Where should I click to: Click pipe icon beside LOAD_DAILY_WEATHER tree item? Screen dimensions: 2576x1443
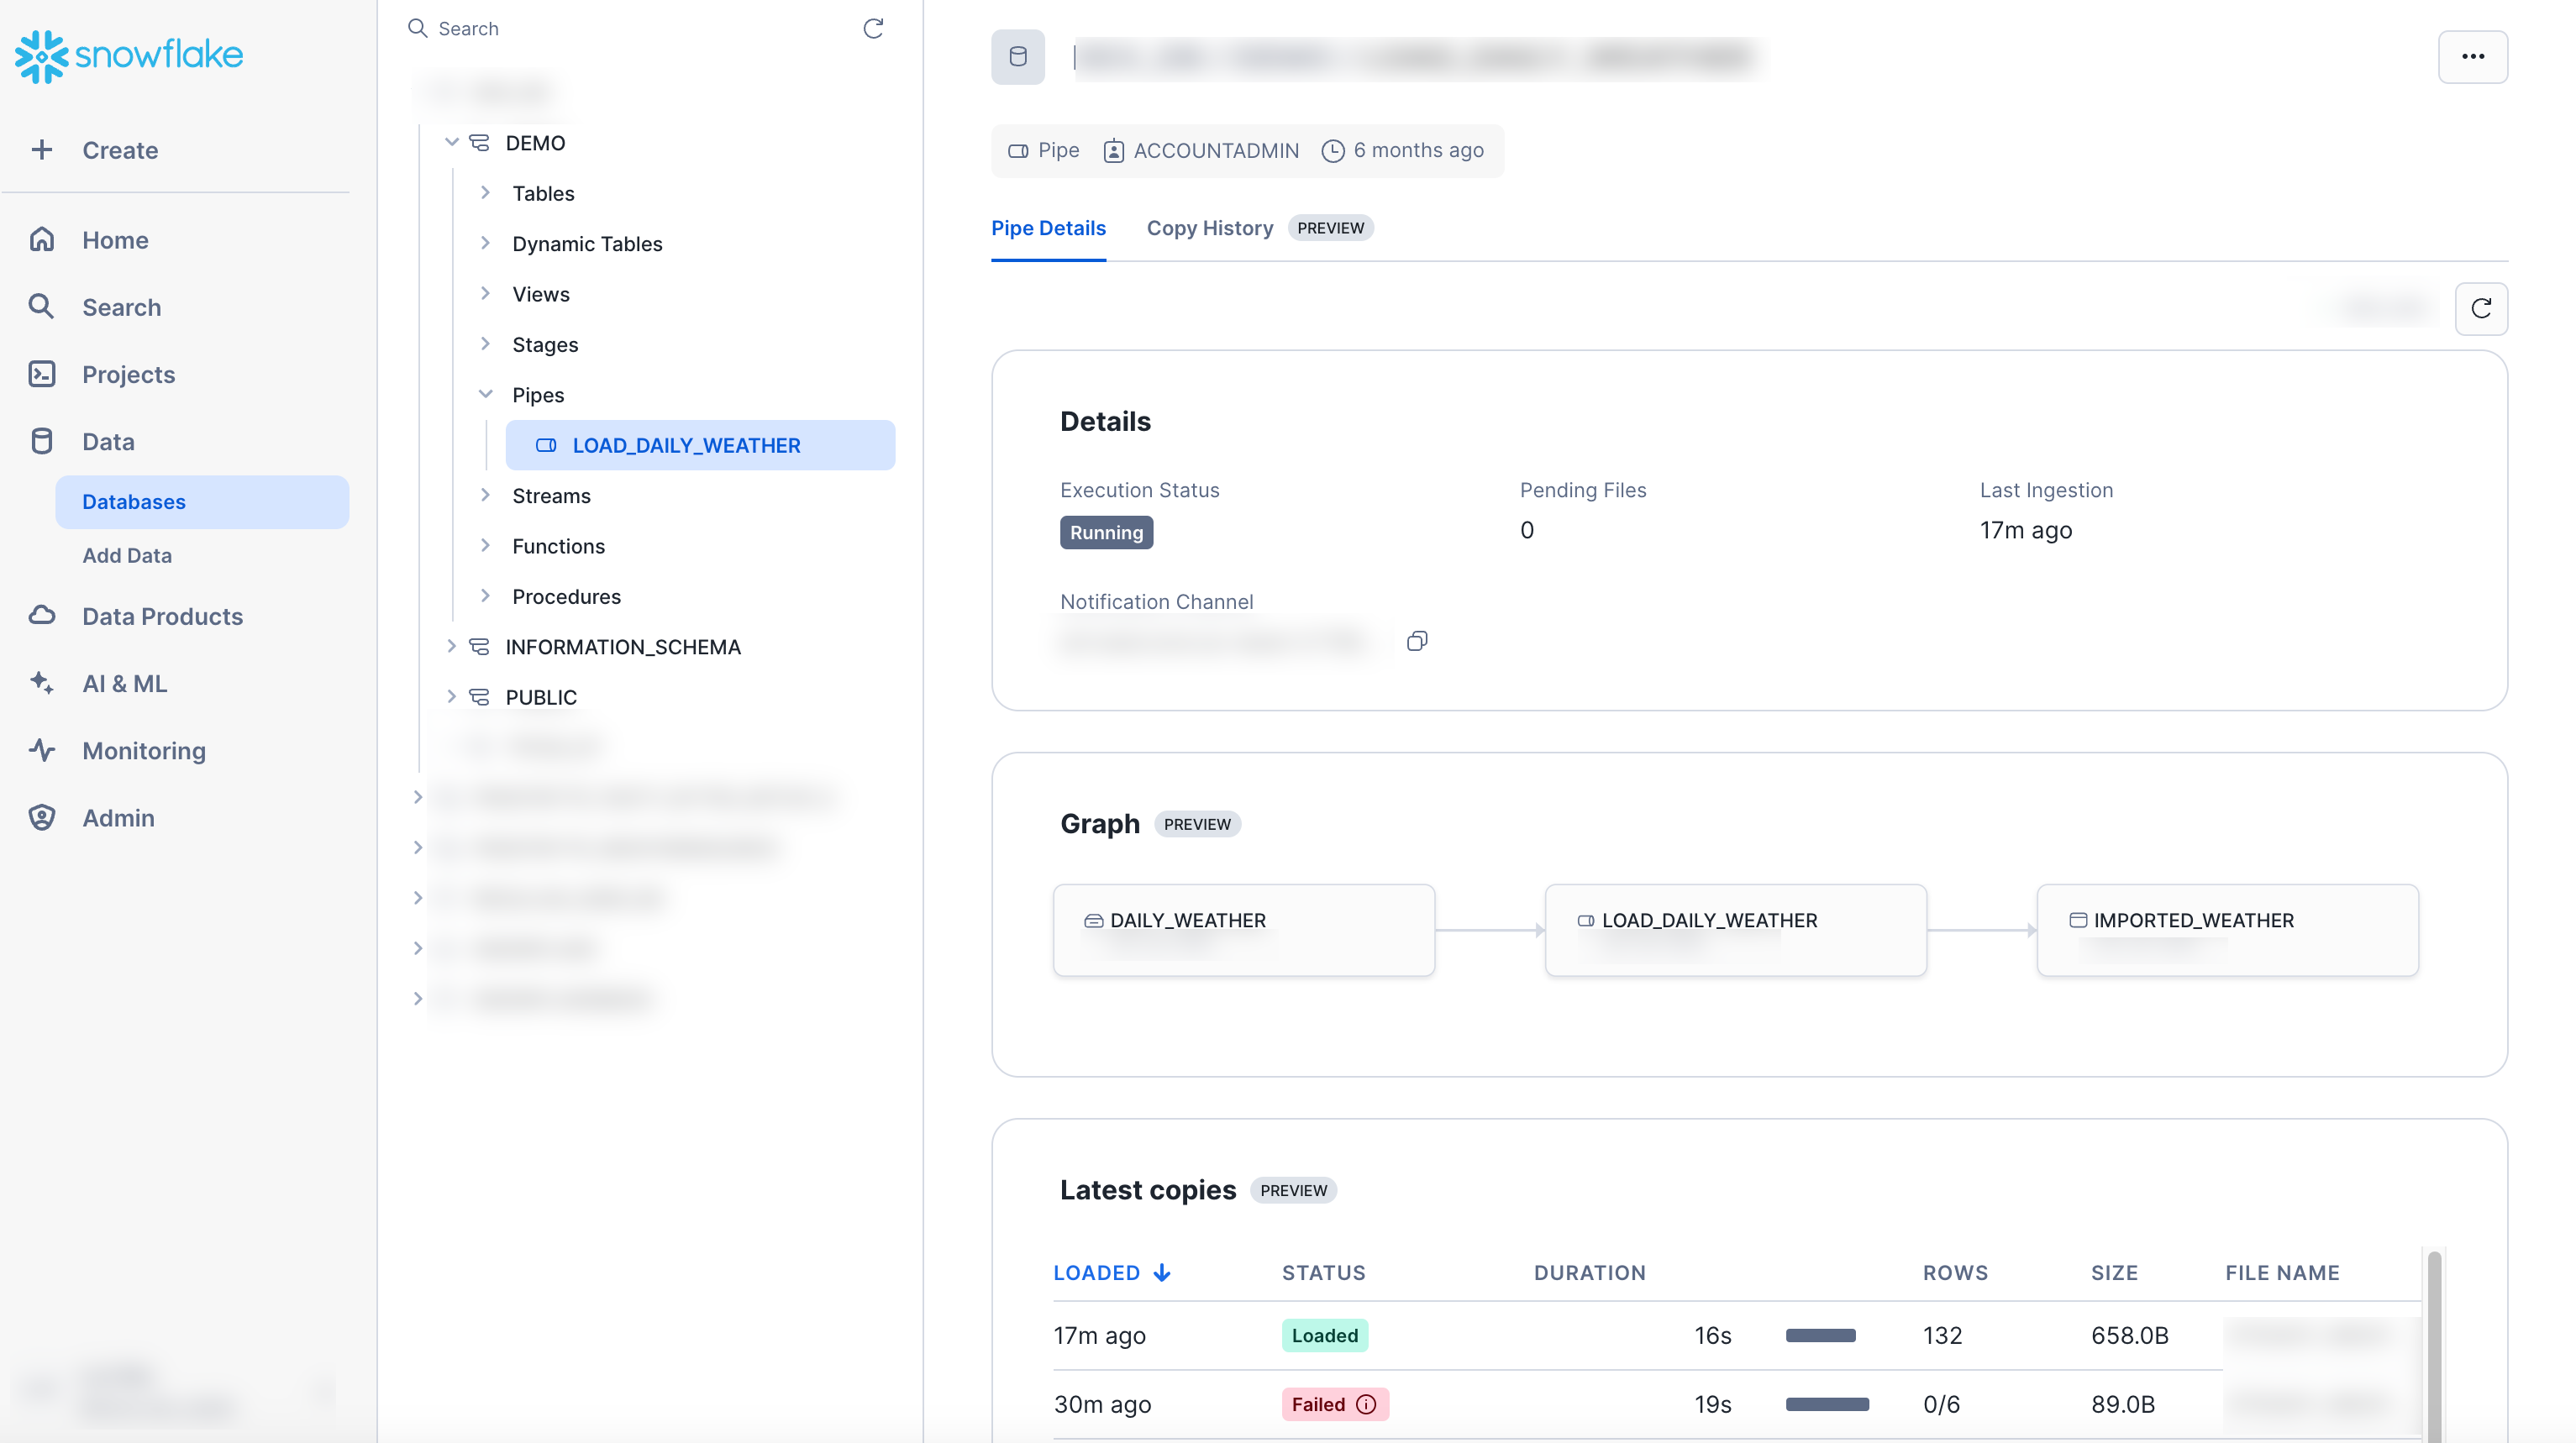pos(546,445)
